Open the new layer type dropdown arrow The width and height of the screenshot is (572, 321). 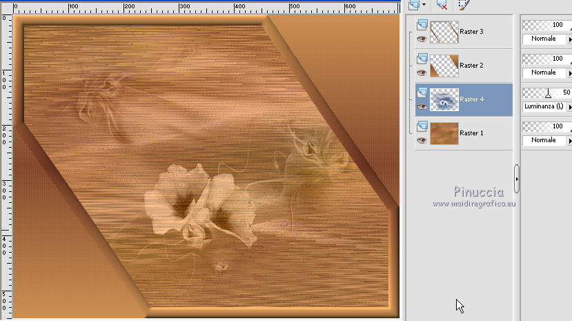(424, 4)
